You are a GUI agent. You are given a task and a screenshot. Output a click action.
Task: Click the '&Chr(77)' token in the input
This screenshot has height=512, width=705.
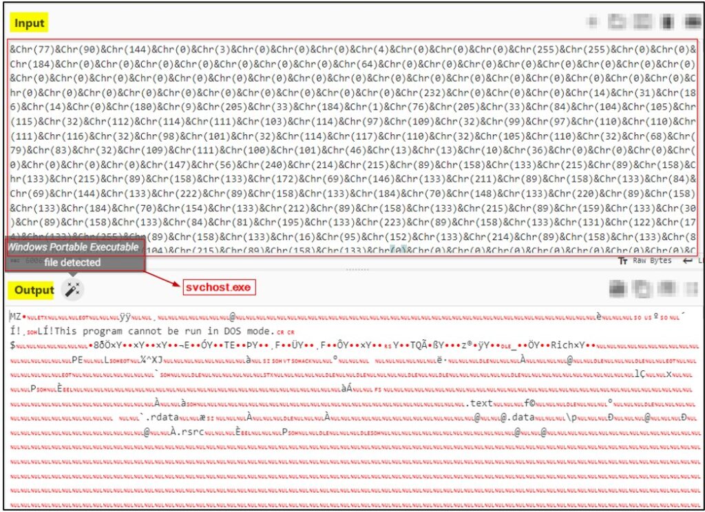coord(32,50)
